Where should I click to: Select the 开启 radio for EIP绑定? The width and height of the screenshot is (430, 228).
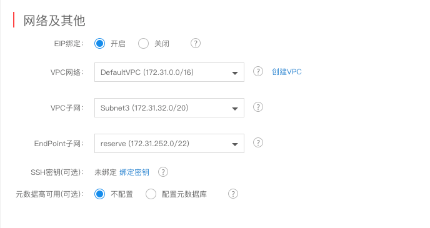(x=99, y=43)
